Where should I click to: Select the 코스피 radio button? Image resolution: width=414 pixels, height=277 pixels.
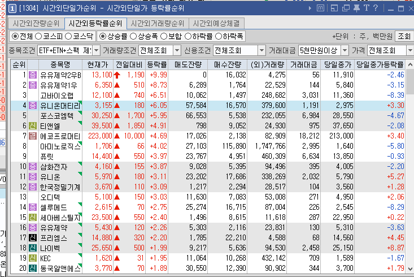tap(38, 36)
